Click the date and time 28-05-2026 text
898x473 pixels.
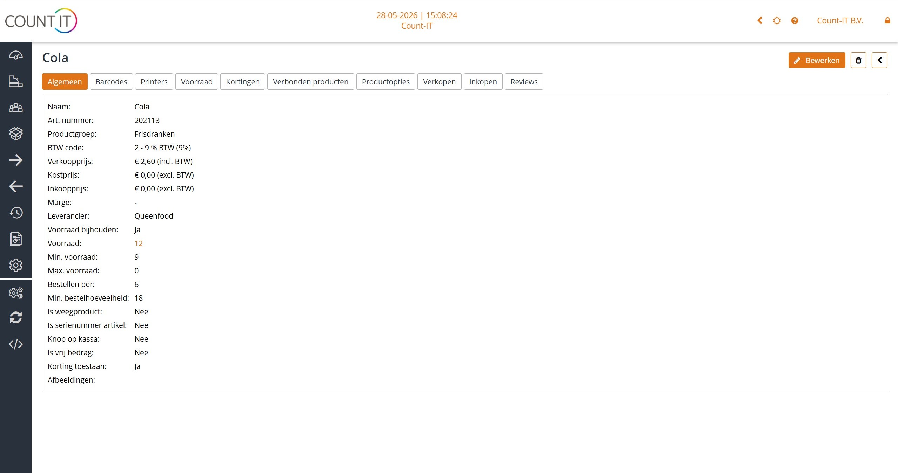click(x=417, y=15)
